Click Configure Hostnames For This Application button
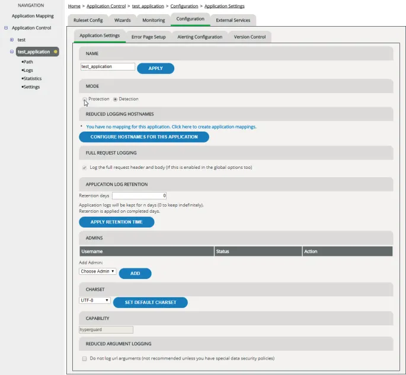 pyautogui.click(x=144, y=137)
